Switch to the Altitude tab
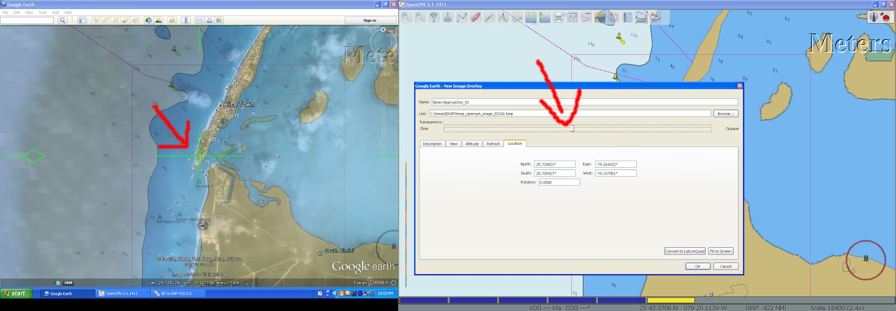This screenshot has height=311, width=896. pos(472,144)
